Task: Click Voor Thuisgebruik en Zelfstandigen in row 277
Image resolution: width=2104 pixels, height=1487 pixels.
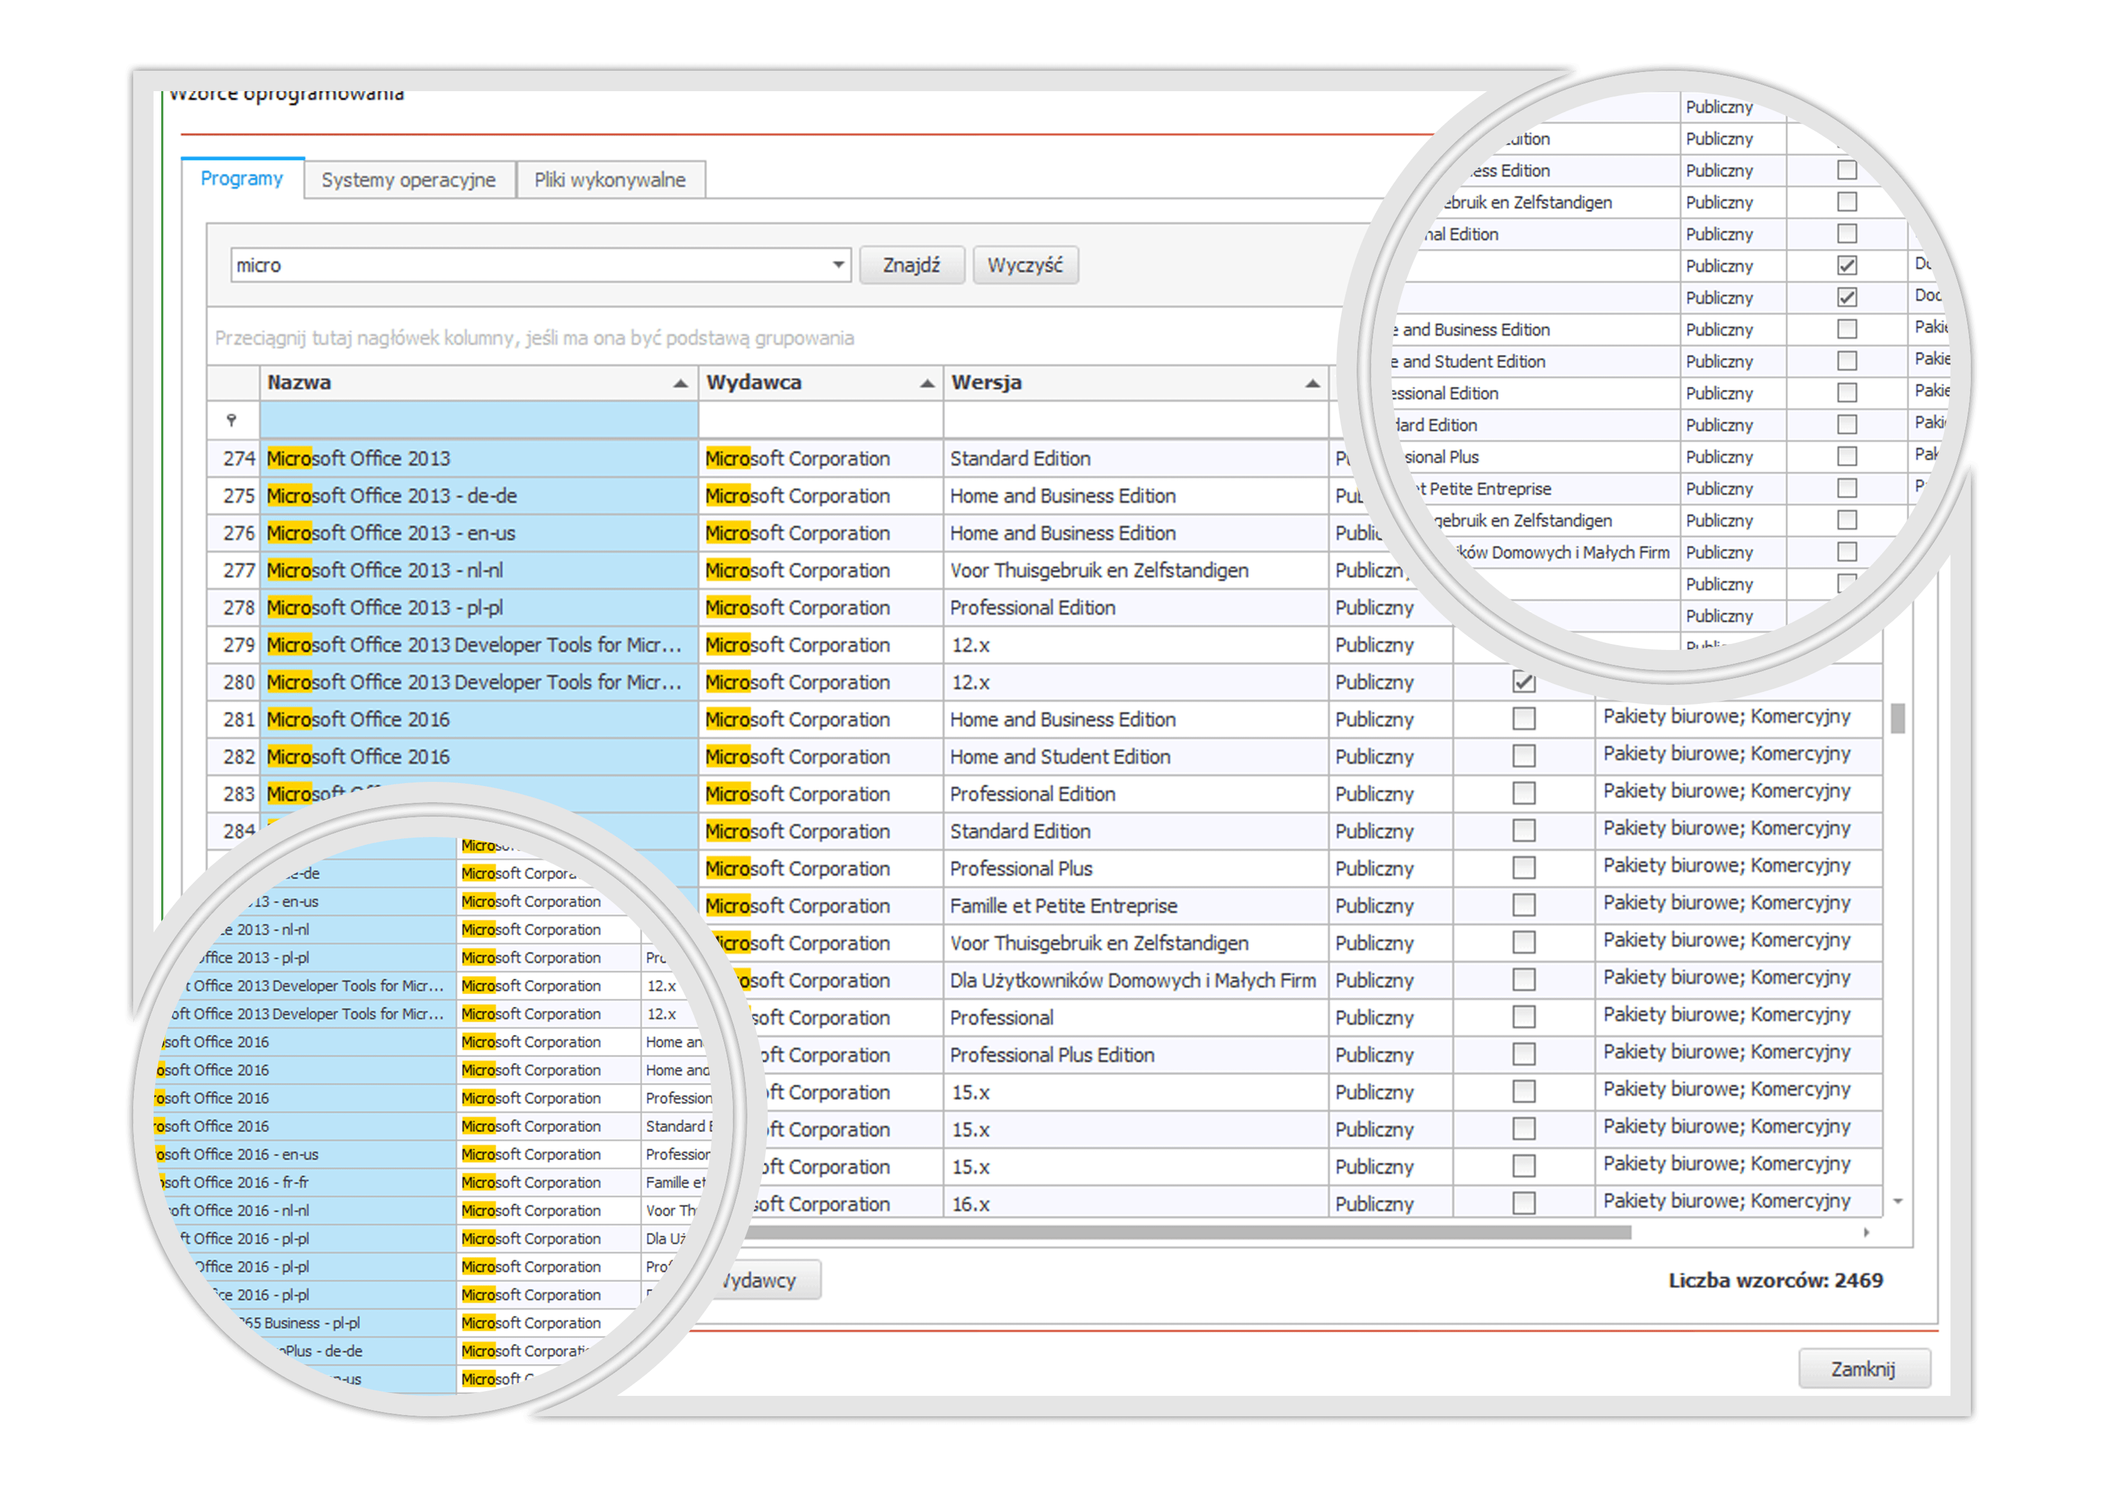Action: 1135,571
